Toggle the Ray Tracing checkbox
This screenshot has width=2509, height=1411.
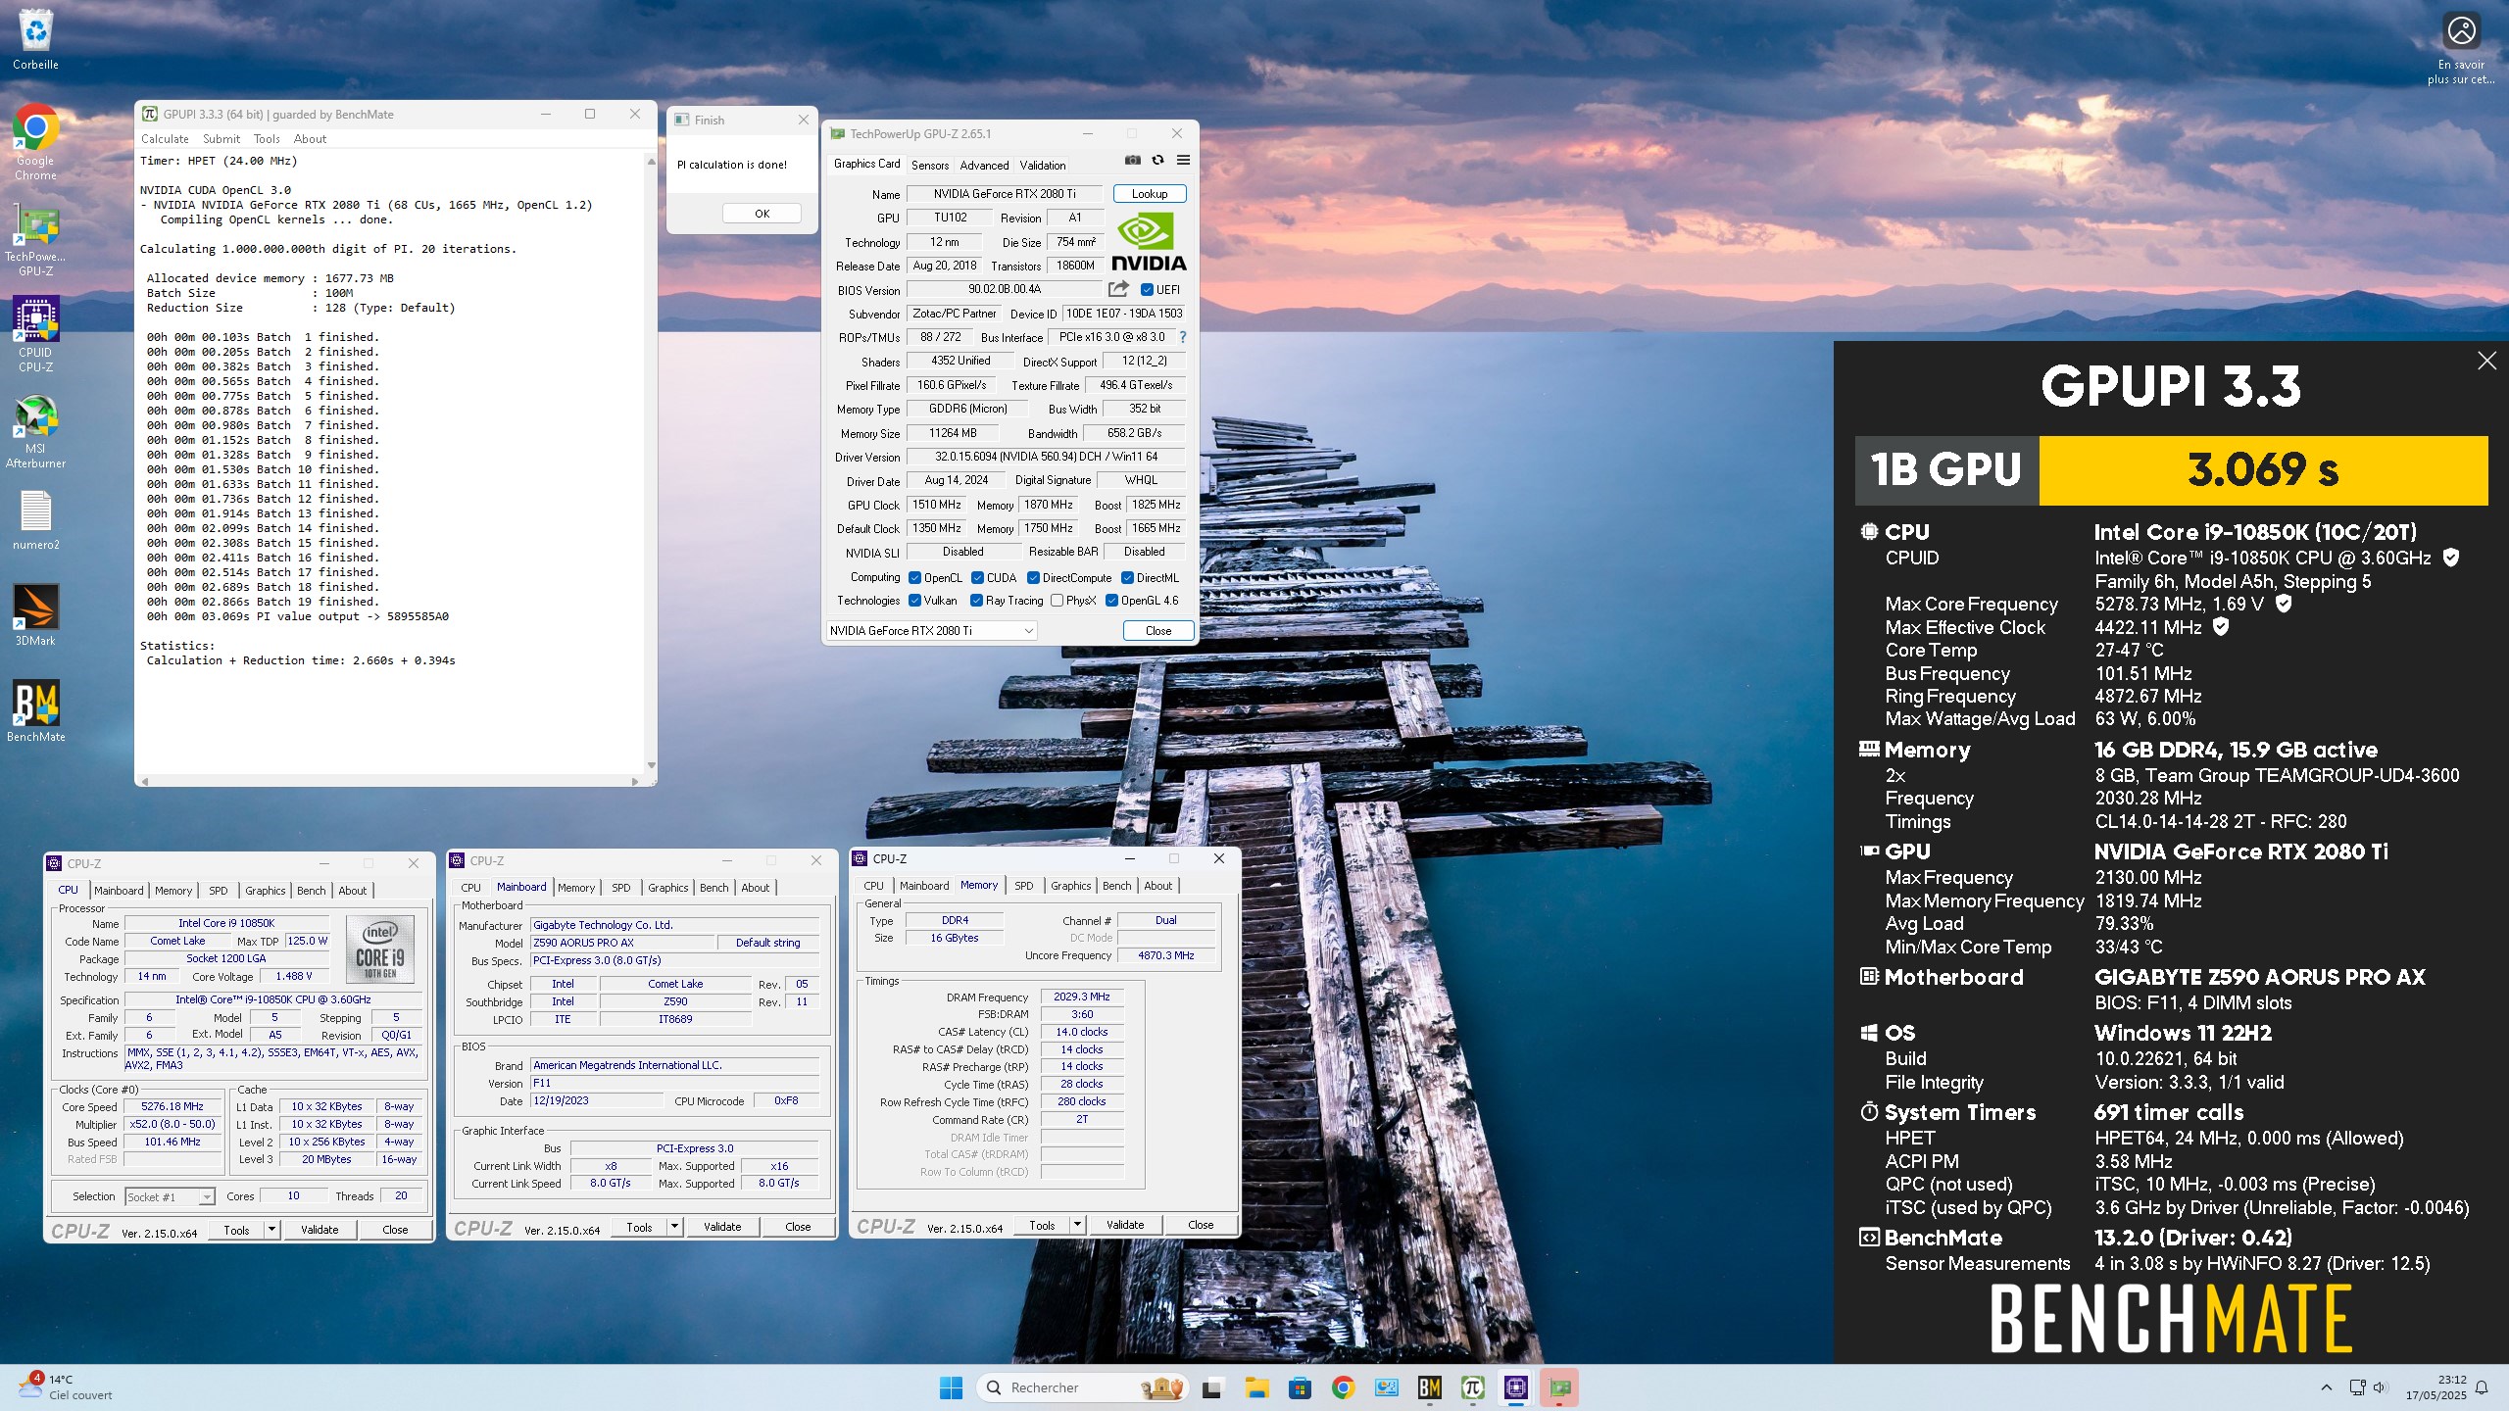click(x=976, y=601)
